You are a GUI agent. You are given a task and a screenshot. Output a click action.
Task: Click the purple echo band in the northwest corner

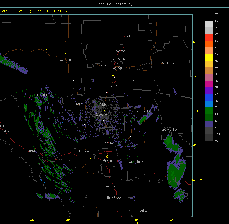pos(14,65)
